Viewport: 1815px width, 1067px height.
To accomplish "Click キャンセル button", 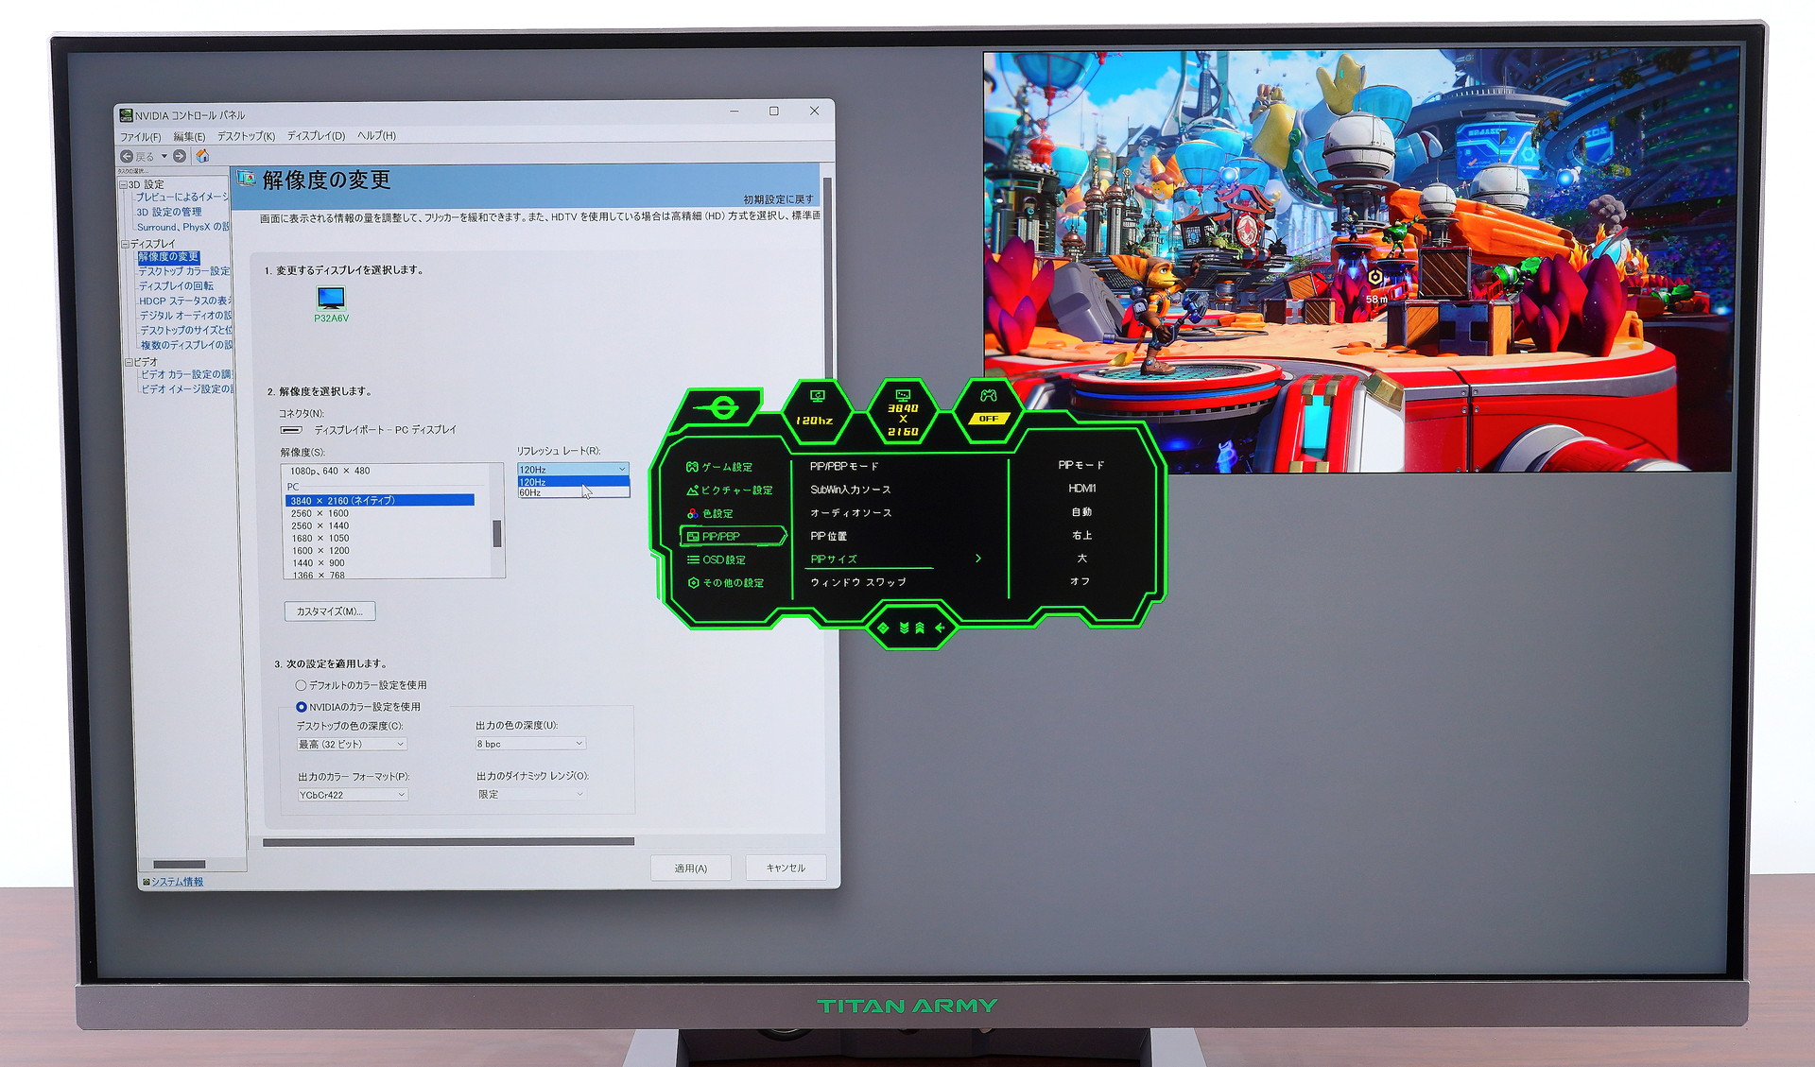I will coord(786,868).
